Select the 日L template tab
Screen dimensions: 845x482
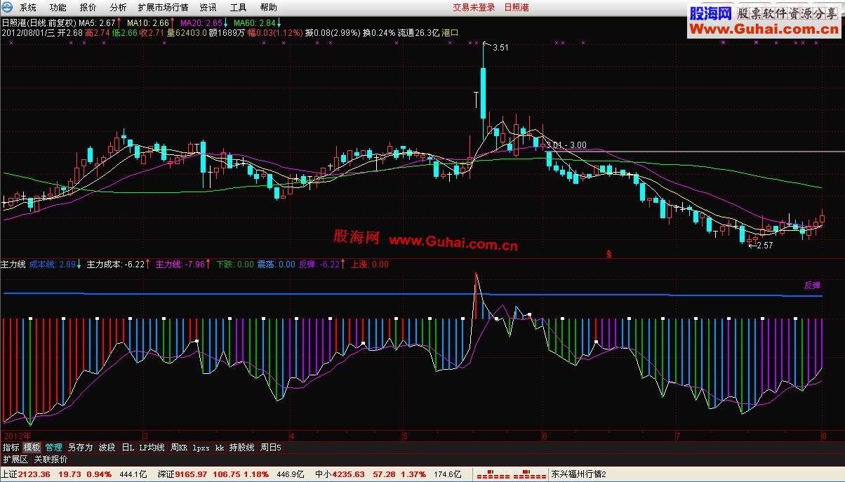[128, 447]
